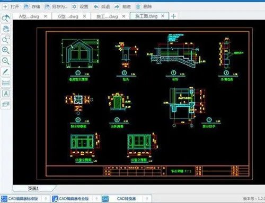Close the 施工图.dwg tab
Screen dimensions: 265x203
[x=163, y=16]
